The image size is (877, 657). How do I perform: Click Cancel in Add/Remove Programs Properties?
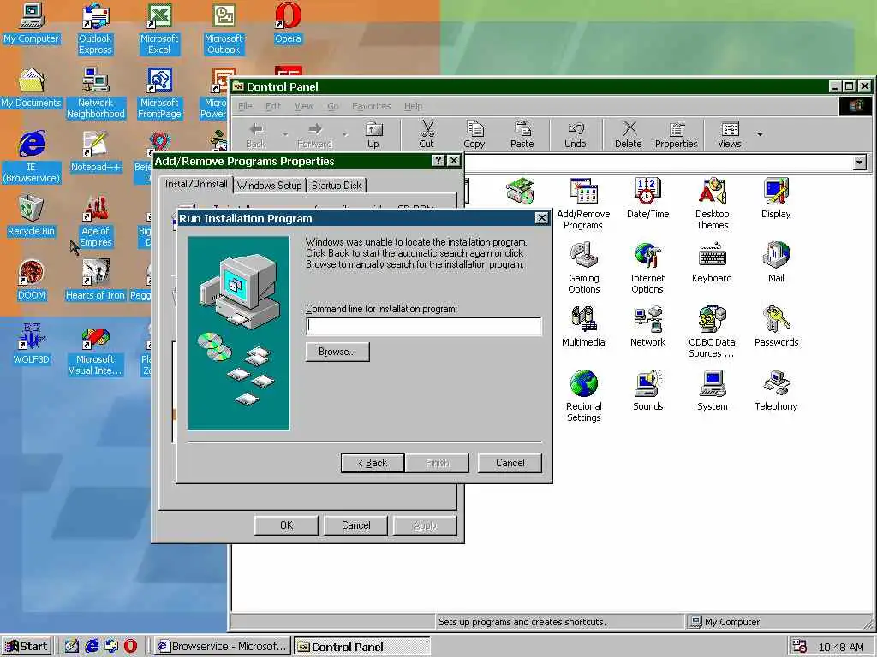tap(355, 525)
